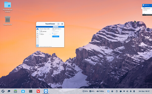The width and height of the screenshot is (152, 94).
Task: Click the microphone tray indicator
Action: [131, 91]
